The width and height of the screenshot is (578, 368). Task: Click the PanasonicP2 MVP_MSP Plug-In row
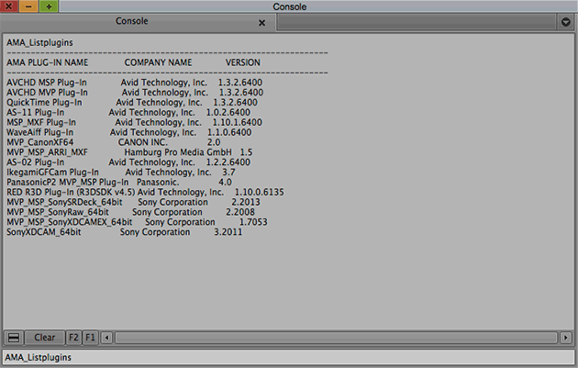click(x=119, y=182)
